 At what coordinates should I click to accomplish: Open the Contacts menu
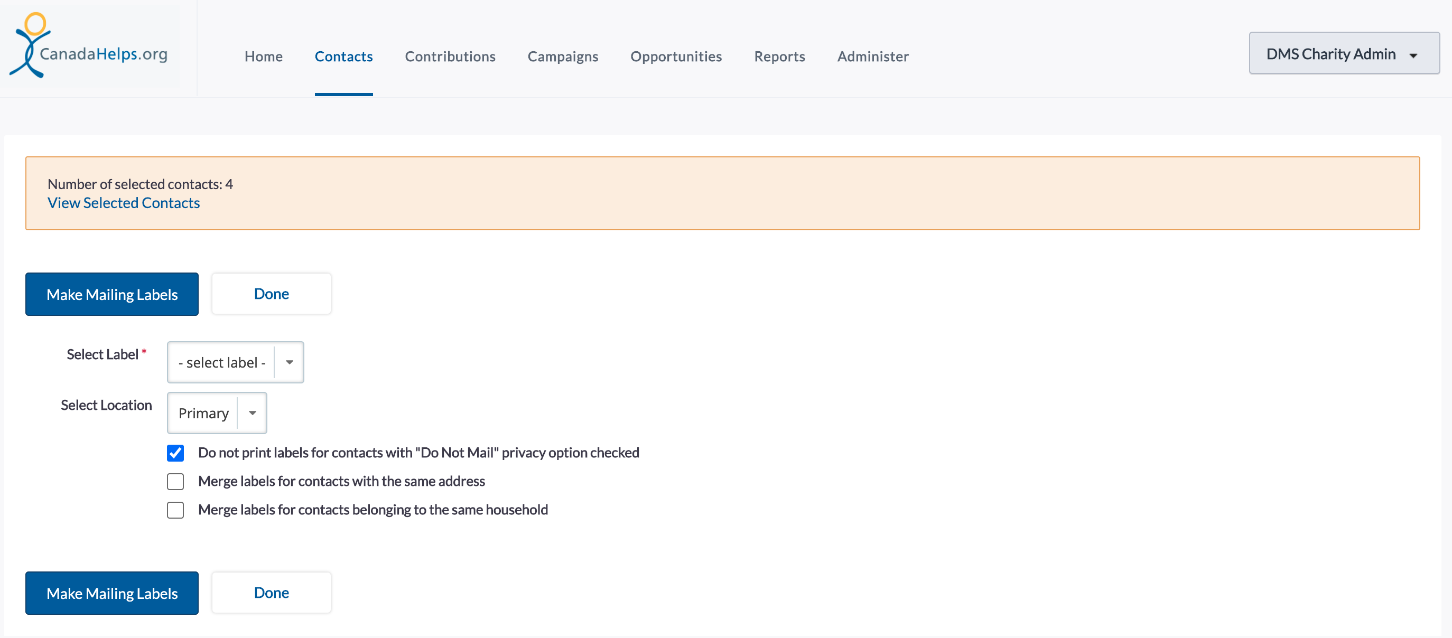(343, 57)
